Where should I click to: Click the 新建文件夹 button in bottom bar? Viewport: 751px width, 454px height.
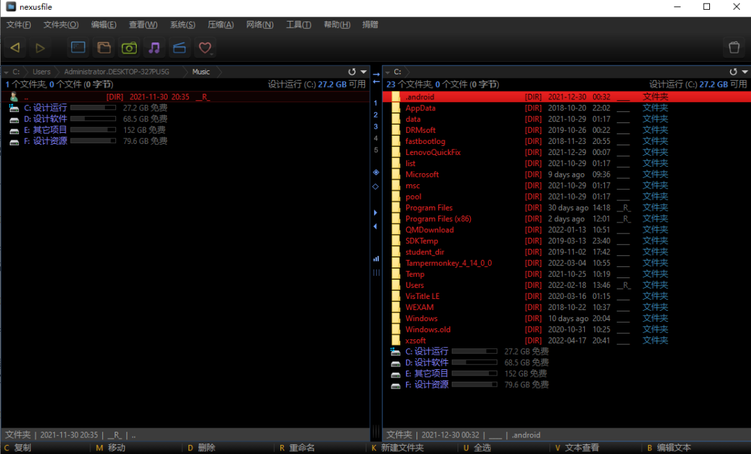(402, 448)
